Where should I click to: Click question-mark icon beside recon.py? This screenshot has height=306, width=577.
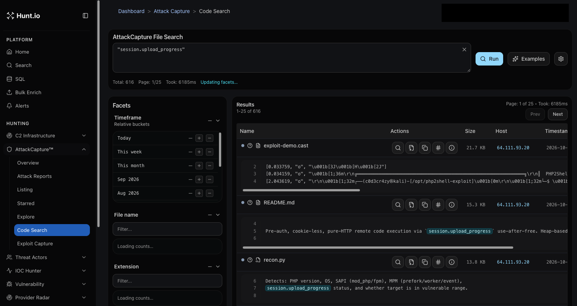click(250, 260)
